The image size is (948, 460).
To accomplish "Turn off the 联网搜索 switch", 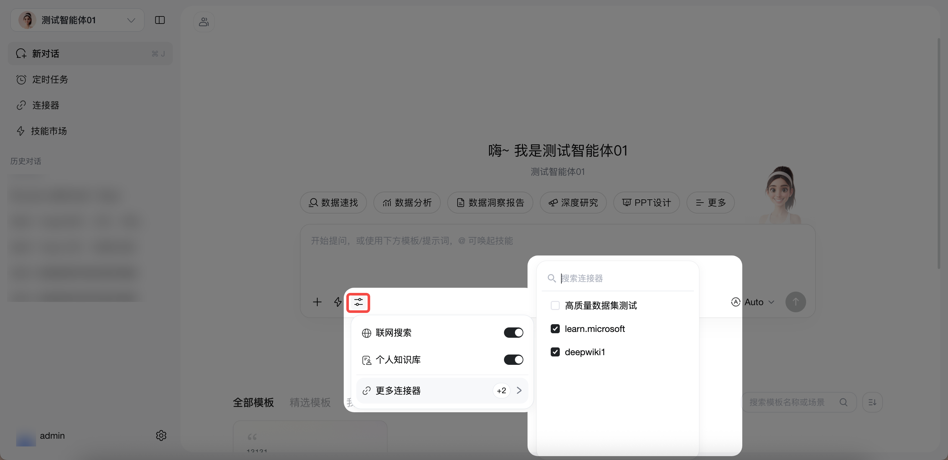I will click(x=513, y=333).
